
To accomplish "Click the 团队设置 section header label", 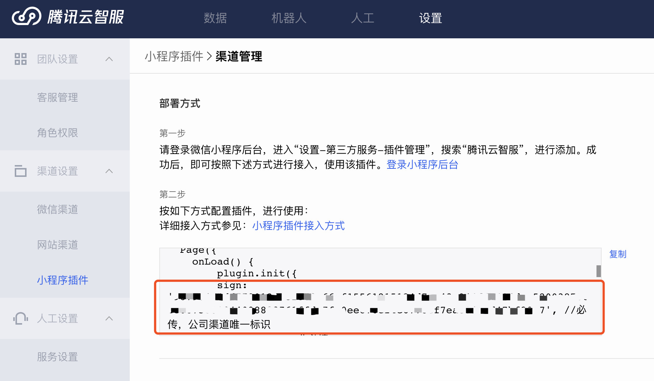I will point(58,59).
